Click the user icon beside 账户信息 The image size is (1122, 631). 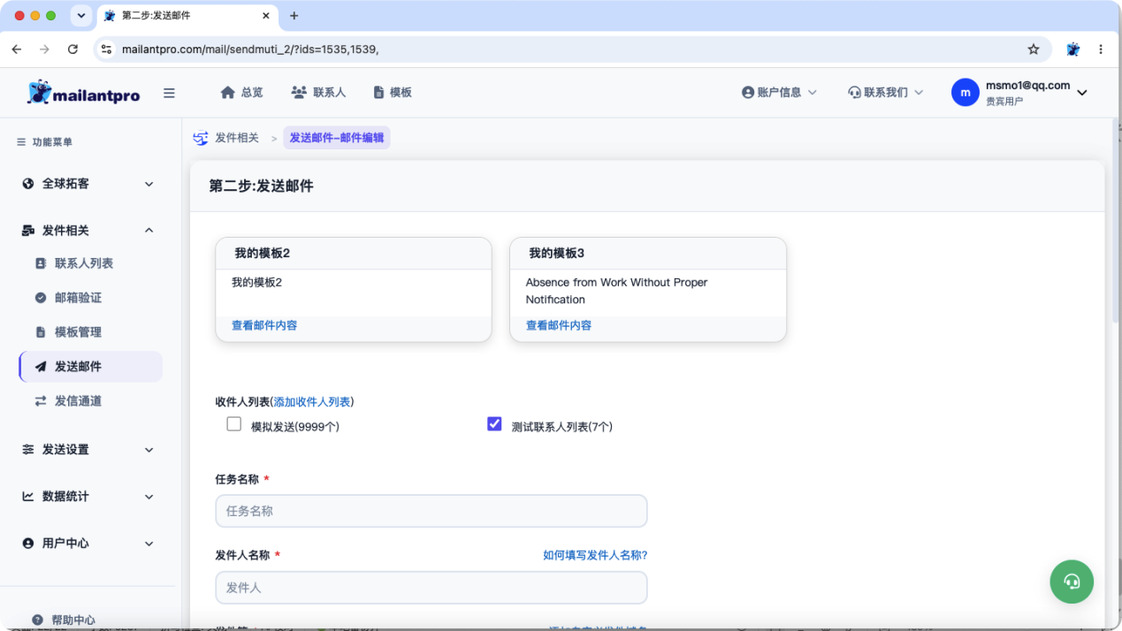point(748,92)
